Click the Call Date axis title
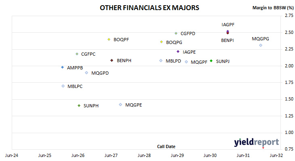 166,146
